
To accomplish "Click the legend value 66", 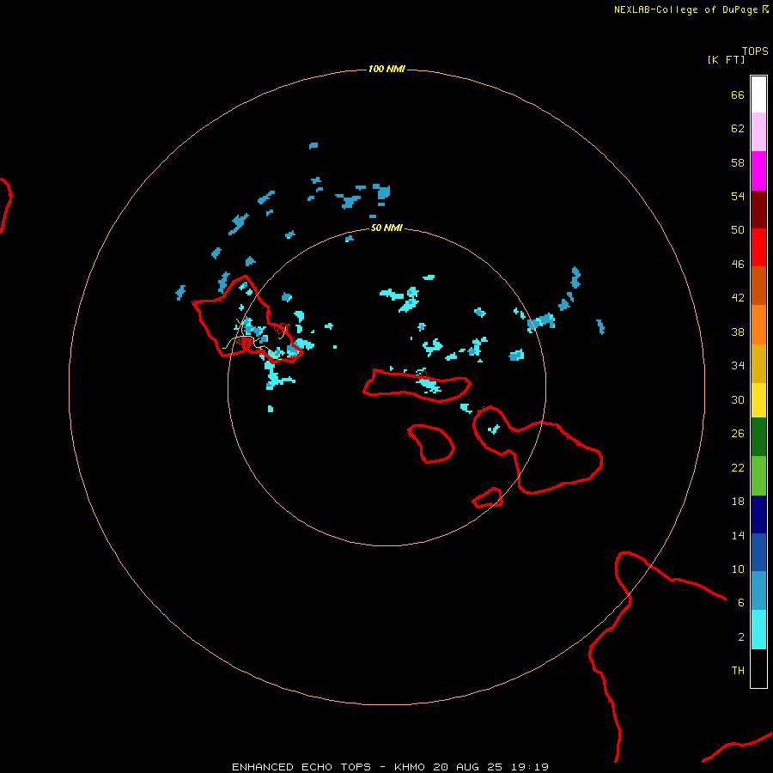I will coord(738,94).
